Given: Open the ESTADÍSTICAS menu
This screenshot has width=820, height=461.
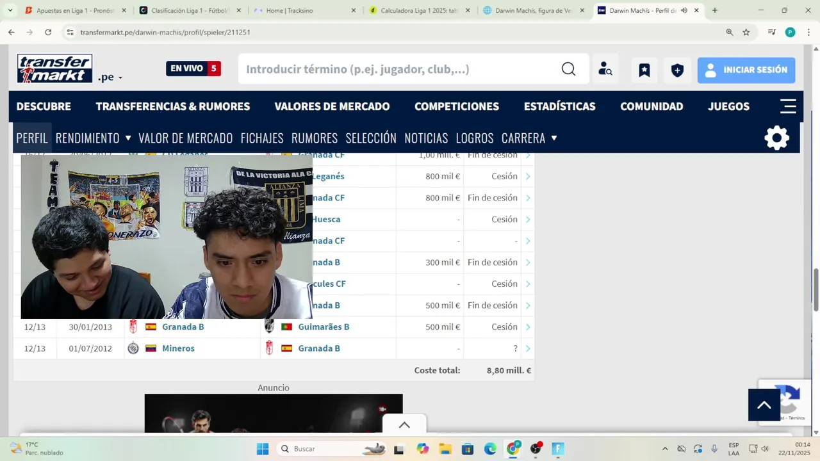Looking at the screenshot, I should pyautogui.click(x=560, y=106).
